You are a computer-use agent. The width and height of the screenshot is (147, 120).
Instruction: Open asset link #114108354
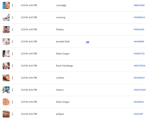(x=139, y=18)
